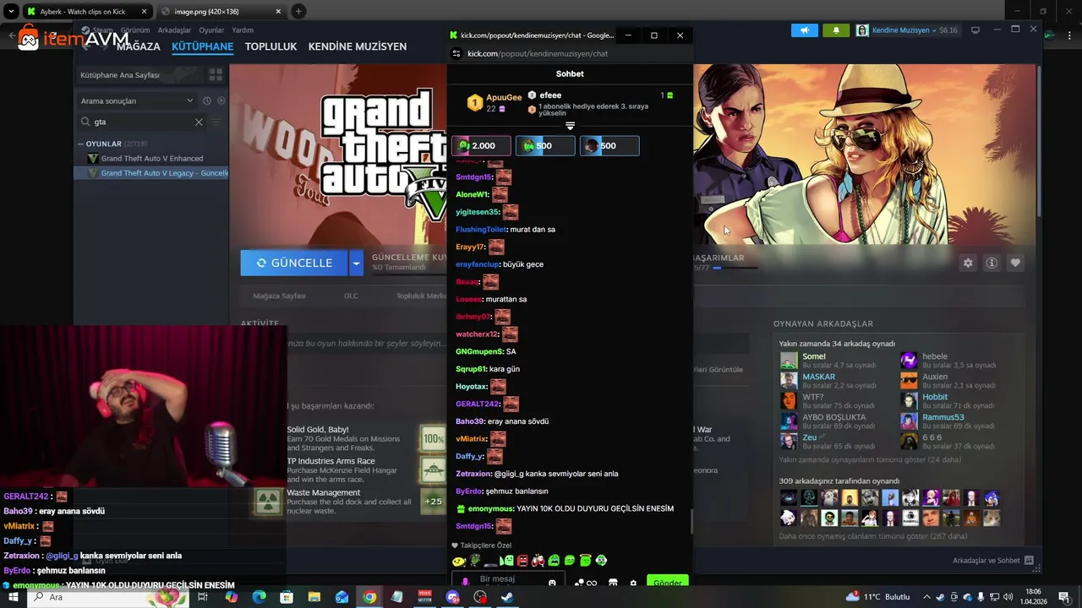
Task: Switch library to grid view icon
Action: [216, 75]
